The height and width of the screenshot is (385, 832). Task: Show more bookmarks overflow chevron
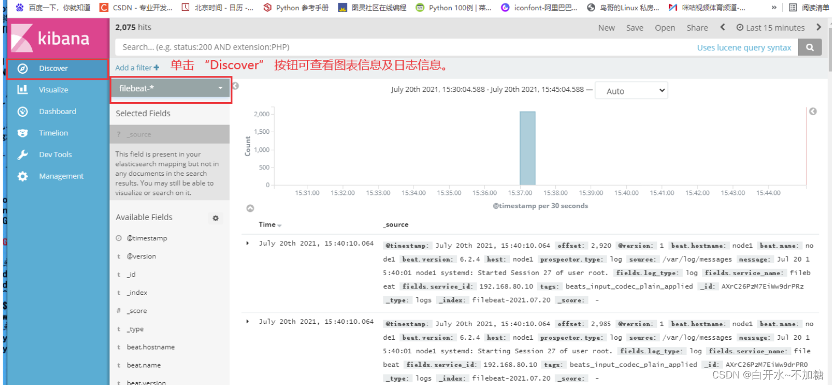tap(774, 8)
